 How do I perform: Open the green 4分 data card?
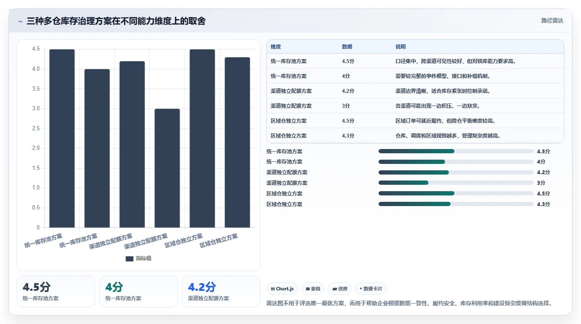[139, 291]
